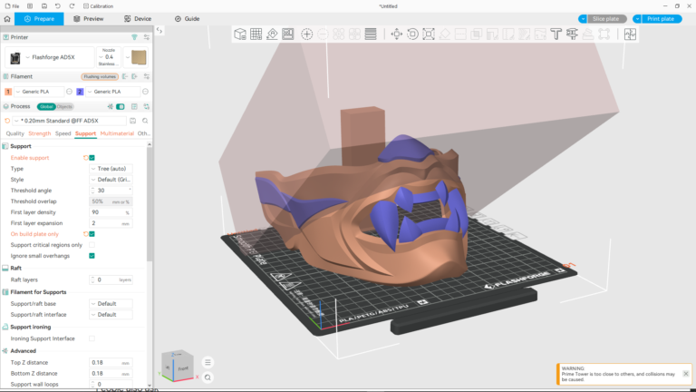Switch process scope to Global

[x=46, y=107]
